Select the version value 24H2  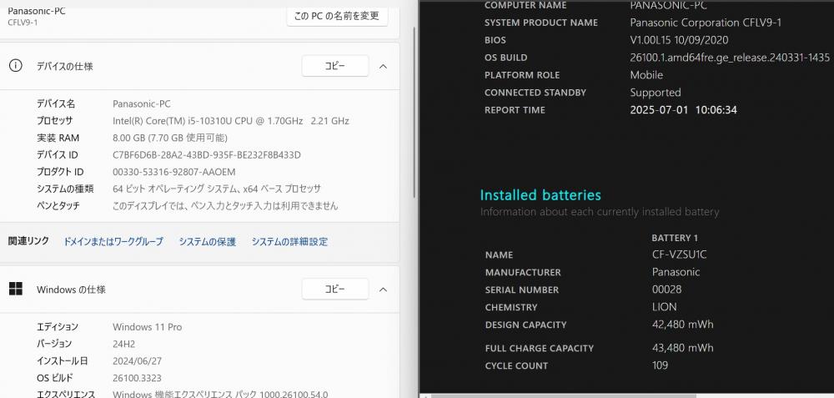point(124,344)
